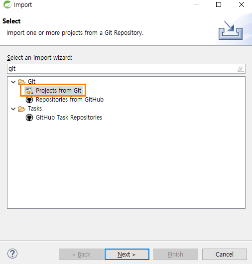The height and width of the screenshot is (264, 252).
Task: Clear the filter text with eraser icon
Action: pyautogui.click(x=241, y=69)
